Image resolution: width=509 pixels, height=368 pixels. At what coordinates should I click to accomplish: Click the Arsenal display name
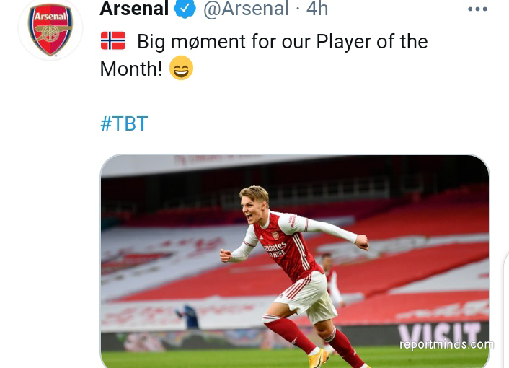pyautogui.click(x=134, y=9)
